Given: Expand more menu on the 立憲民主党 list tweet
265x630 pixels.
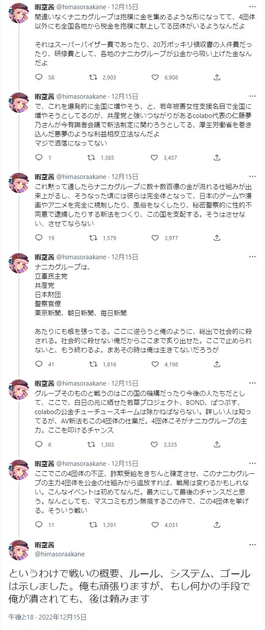Looking at the screenshot, I should (253, 257).
